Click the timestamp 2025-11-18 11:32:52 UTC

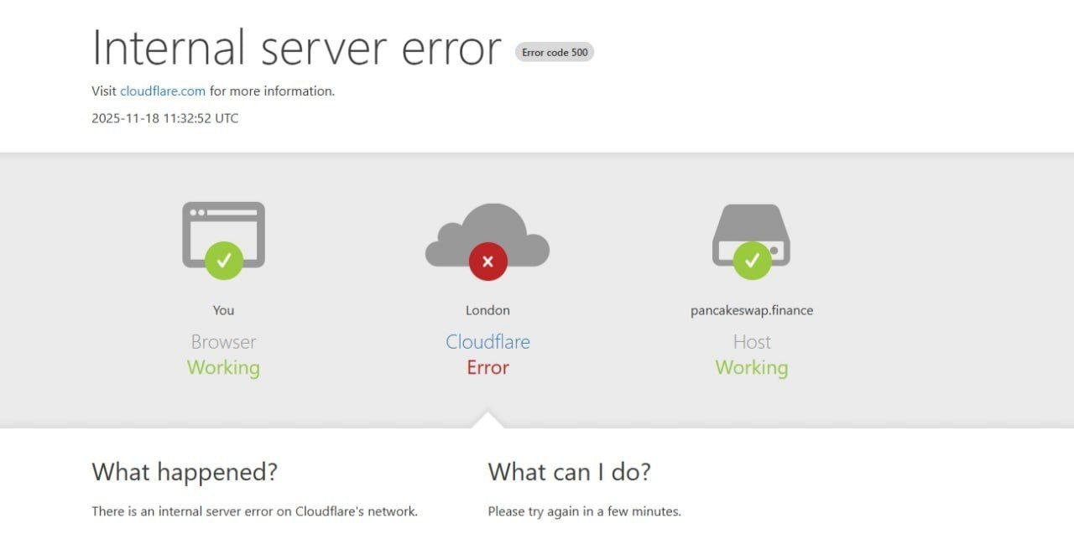(164, 118)
